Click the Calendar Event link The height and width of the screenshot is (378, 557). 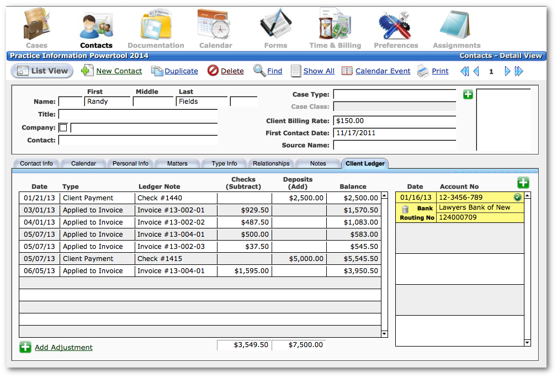click(x=383, y=71)
